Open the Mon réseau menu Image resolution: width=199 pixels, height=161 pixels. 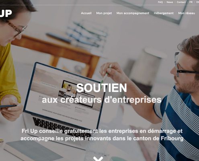pos(187,13)
